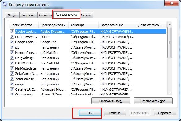Select the amigo entry name
Viewport: 181px width, 121px height.
(19, 84)
